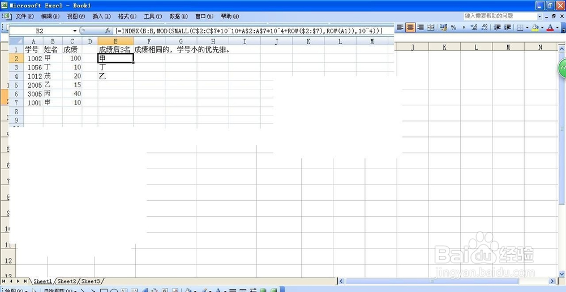Select cell with 成绩后3名
566x292 pixels.
click(x=115, y=49)
